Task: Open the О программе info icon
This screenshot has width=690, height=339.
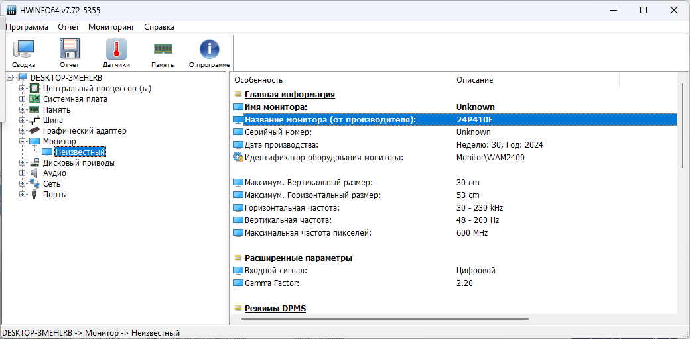Action: [x=209, y=53]
